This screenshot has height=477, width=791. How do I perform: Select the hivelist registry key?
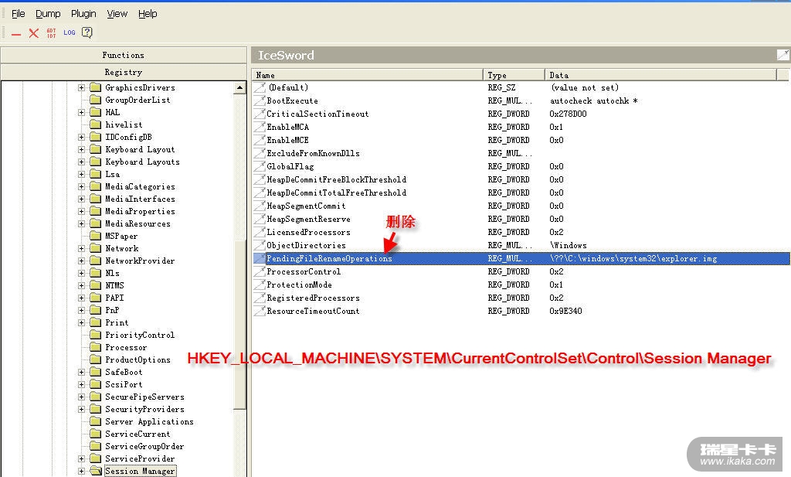click(x=124, y=125)
